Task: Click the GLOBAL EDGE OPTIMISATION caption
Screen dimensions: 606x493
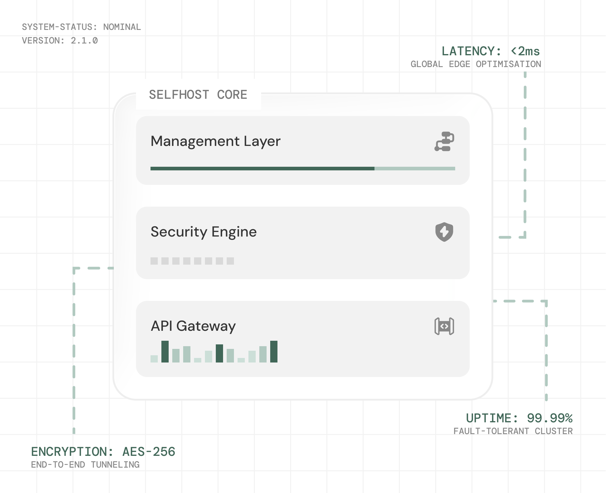Action: [x=475, y=64]
